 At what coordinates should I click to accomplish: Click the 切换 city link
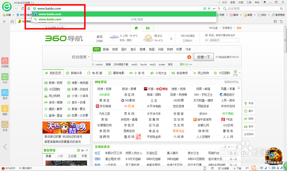(100, 41)
